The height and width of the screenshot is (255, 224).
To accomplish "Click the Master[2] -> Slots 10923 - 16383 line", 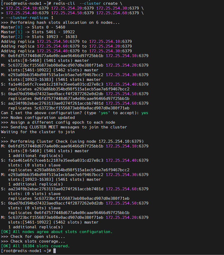I will tap(39, 37).
